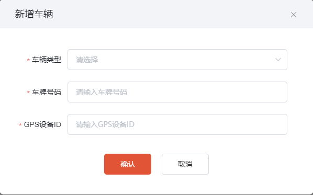The image size is (313, 195).
Task: Open the 车辆类型 select box
Action: (x=177, y=60)
